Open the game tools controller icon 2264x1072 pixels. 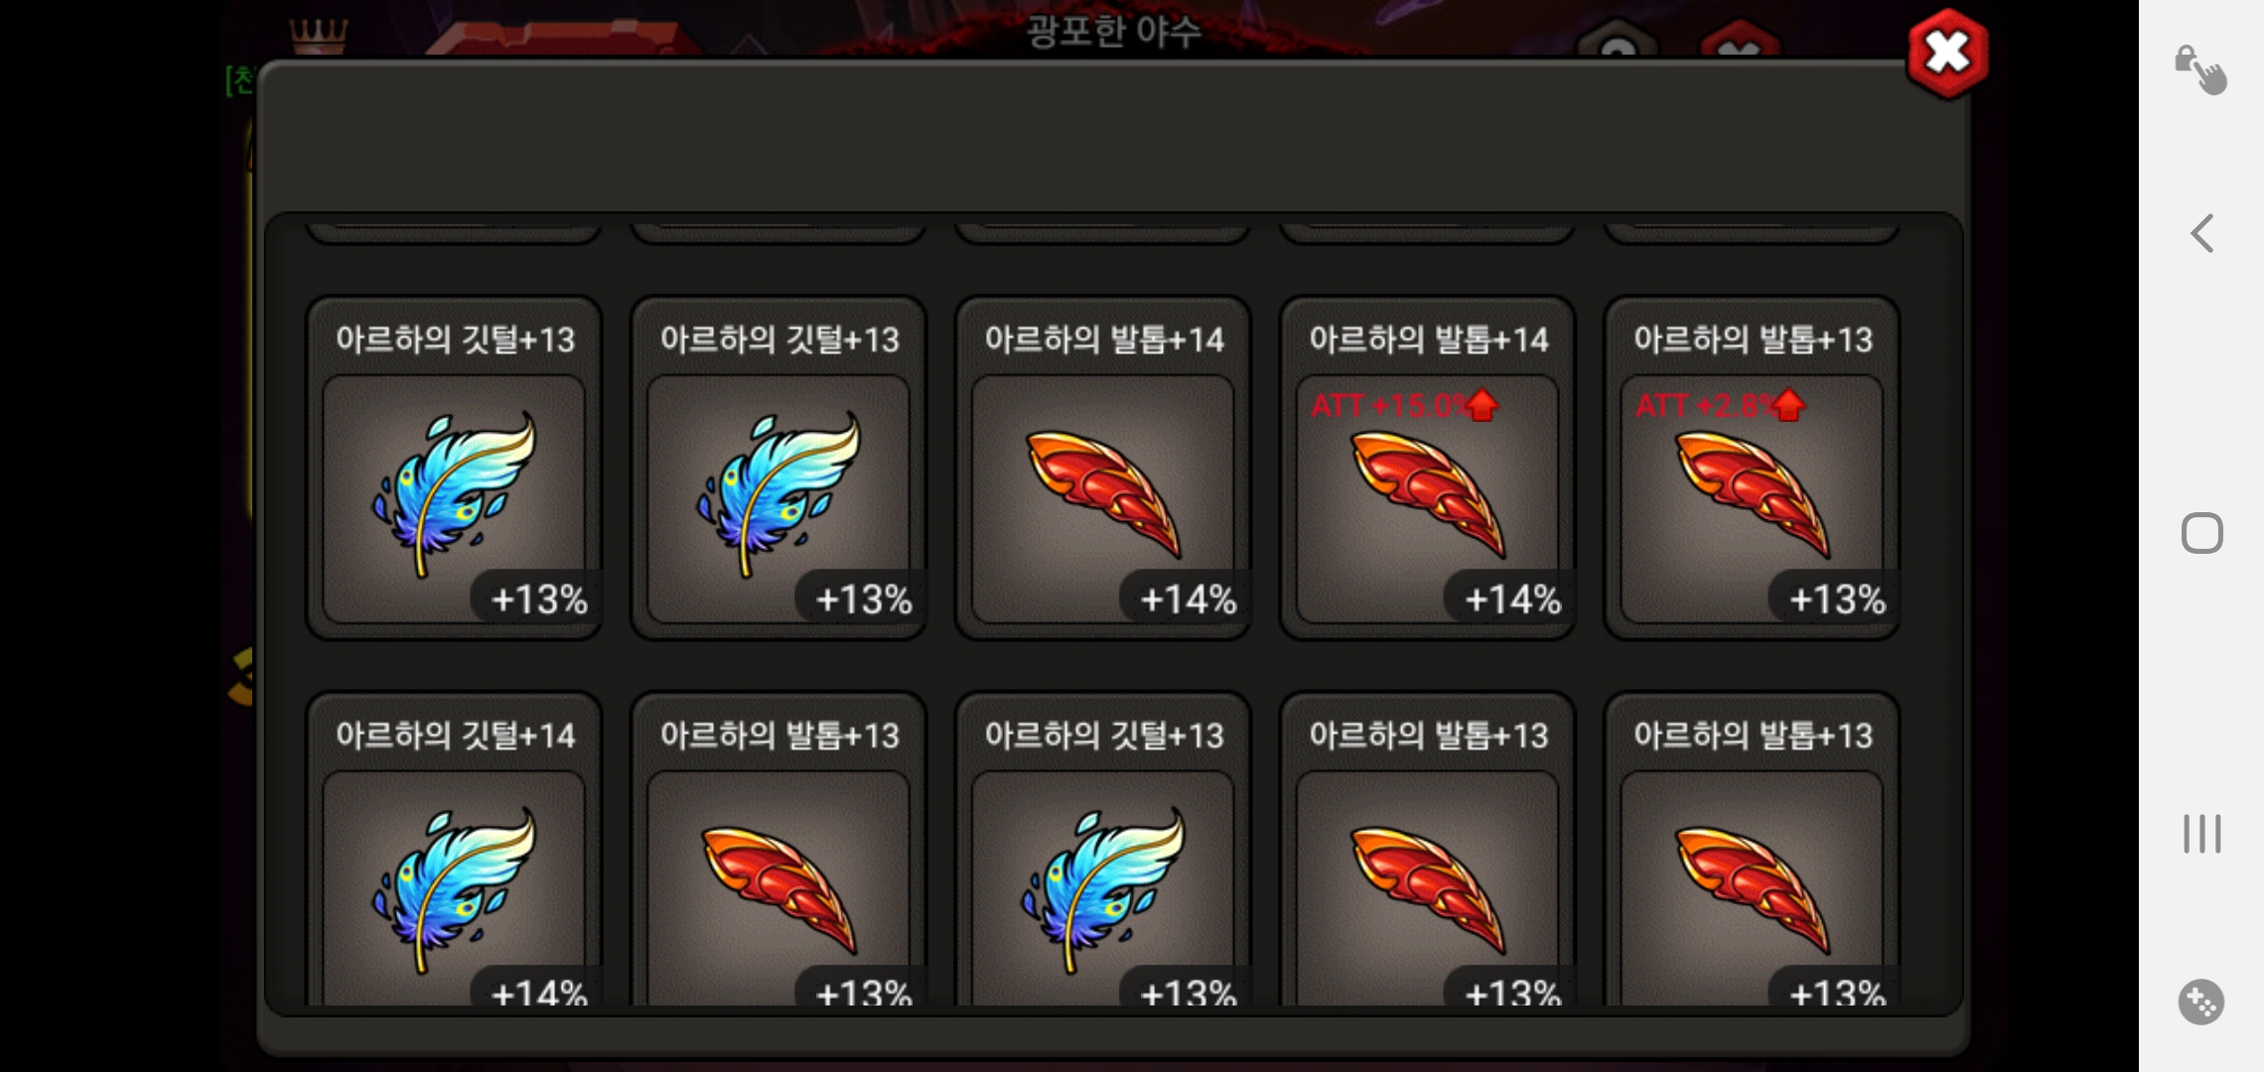tap(2201, 1003)
